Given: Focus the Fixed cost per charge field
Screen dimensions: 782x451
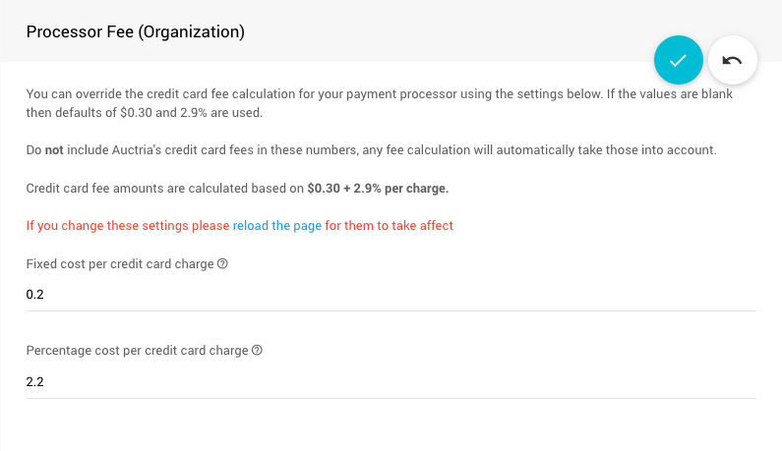Looking at the screenshot, I should click(391, 294).
